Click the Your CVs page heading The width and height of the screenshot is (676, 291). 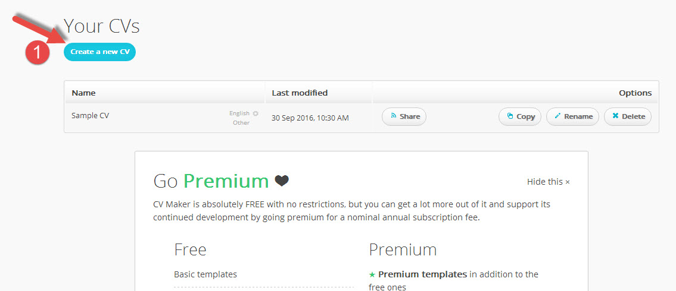pyautogui.click(x=101, y=26)
